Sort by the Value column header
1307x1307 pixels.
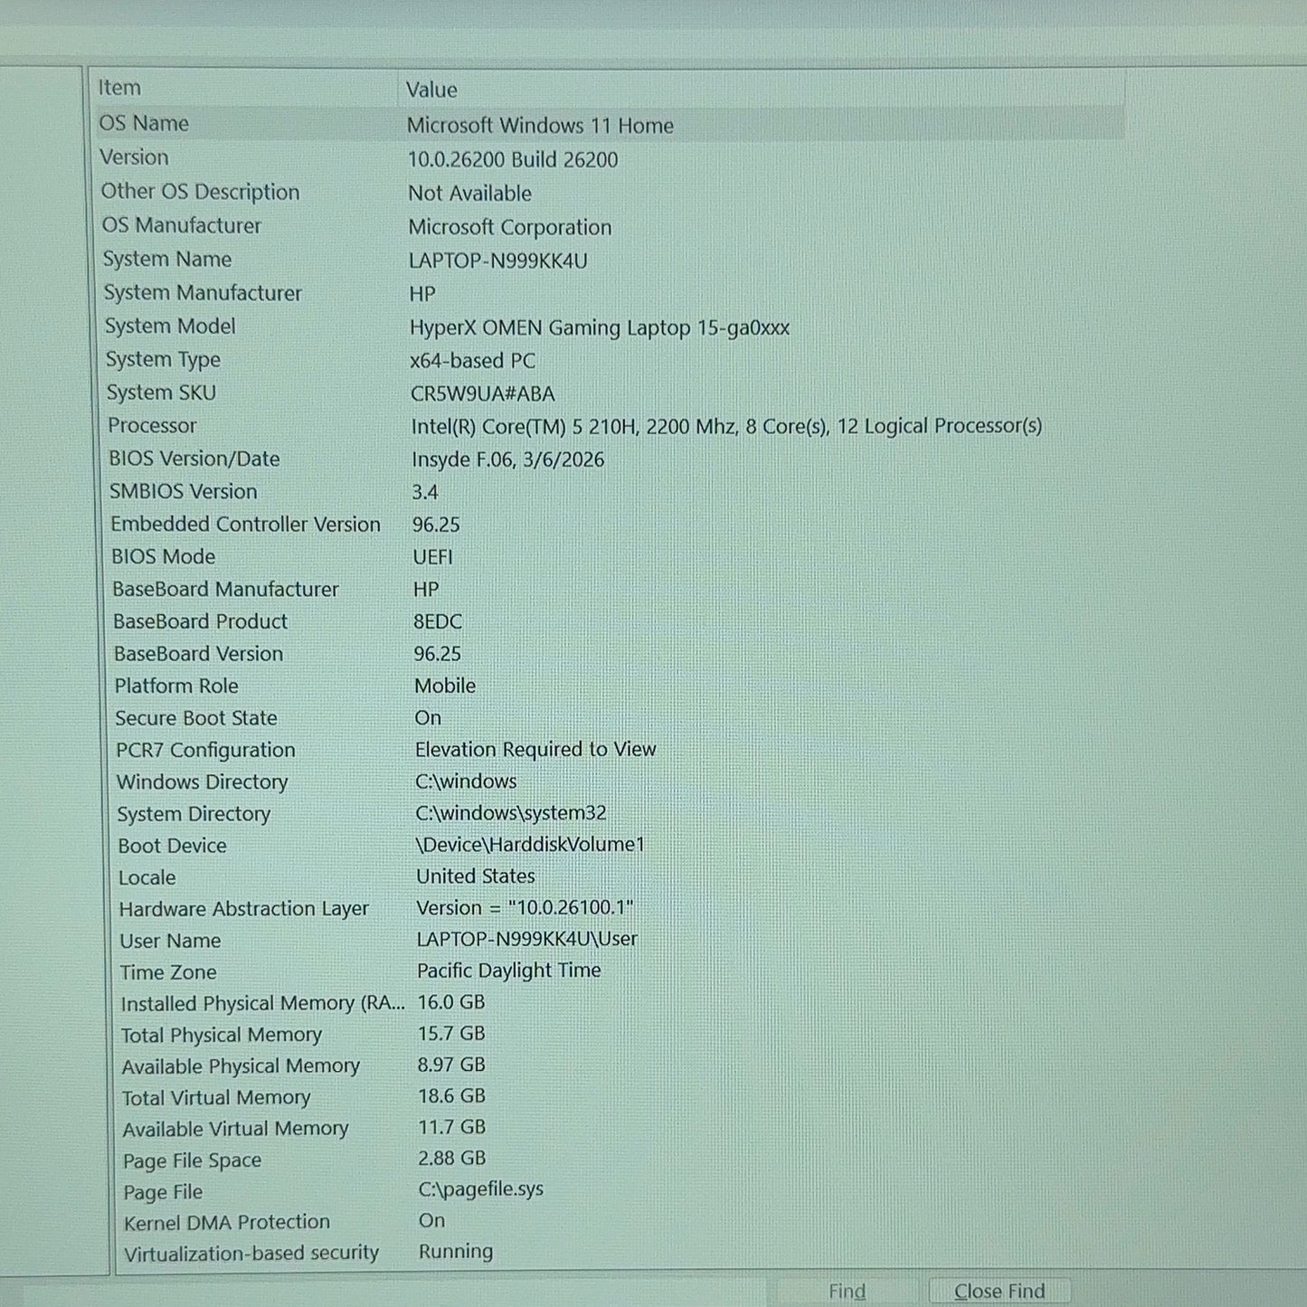coord(431,90)
